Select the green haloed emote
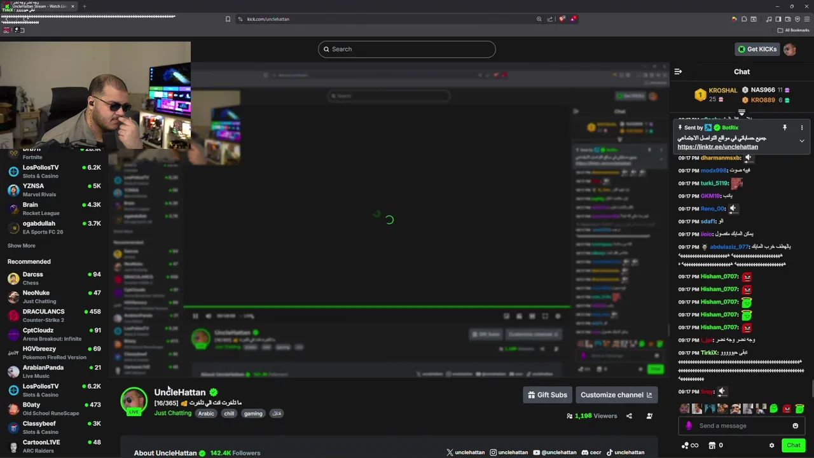The width and height of the screenshot is (814, 458). [x=799, y=408]
